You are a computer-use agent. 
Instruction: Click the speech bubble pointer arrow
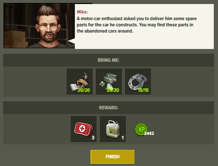[x=71, y=41]
